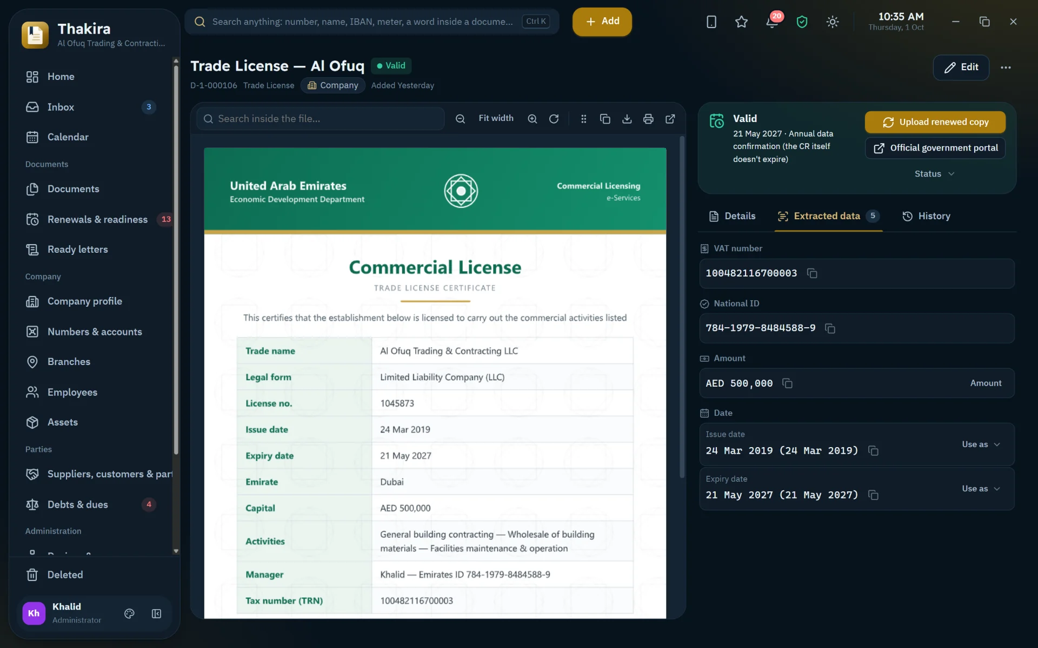This screenshot has width=1038, height=648.
Task: Select the Extracted data tab
Action: 828,216
